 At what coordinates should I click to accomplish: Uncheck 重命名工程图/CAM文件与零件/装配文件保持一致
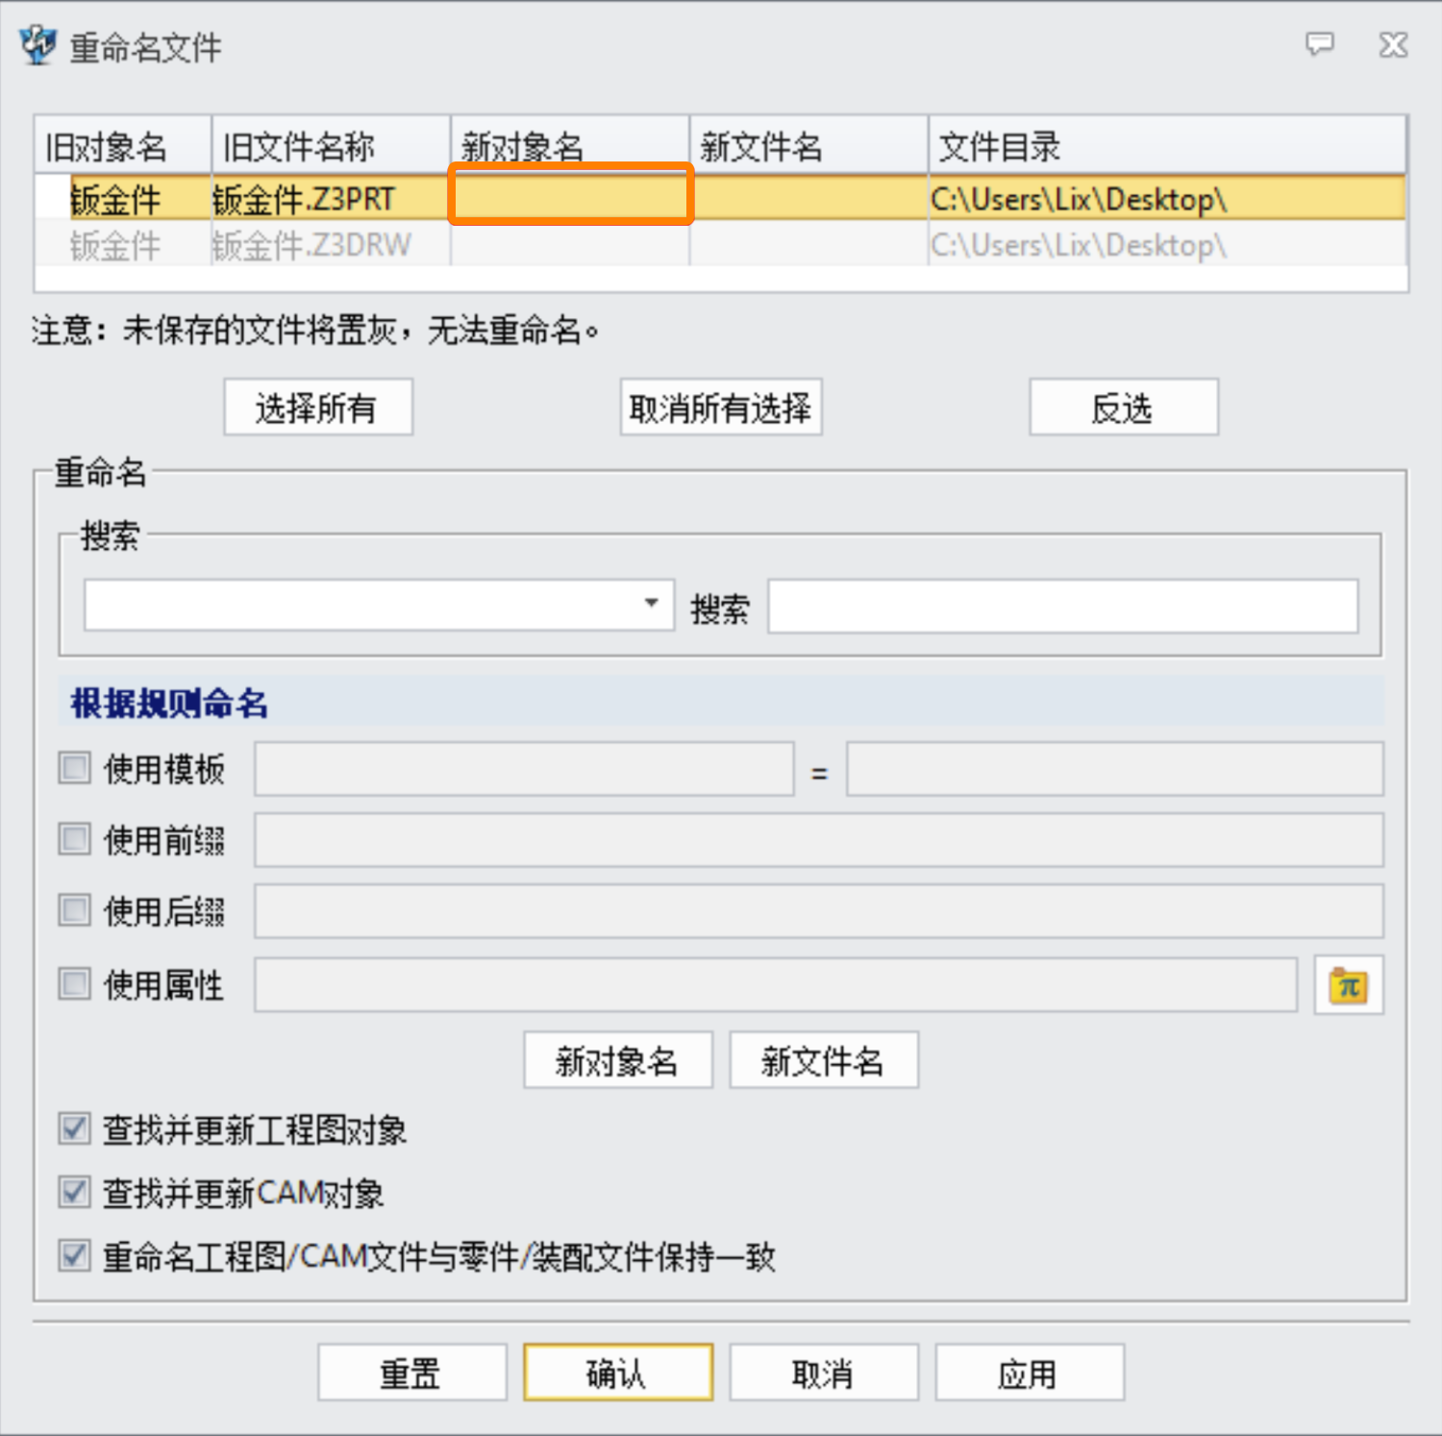tap(74, 1255)
